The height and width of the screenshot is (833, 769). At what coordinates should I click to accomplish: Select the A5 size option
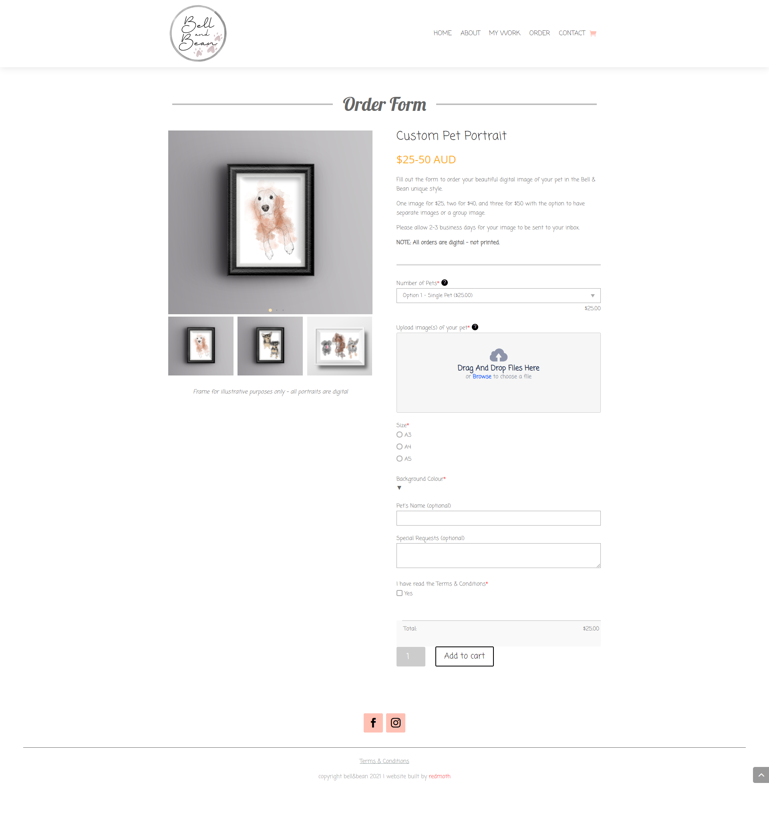click(399, 458)
